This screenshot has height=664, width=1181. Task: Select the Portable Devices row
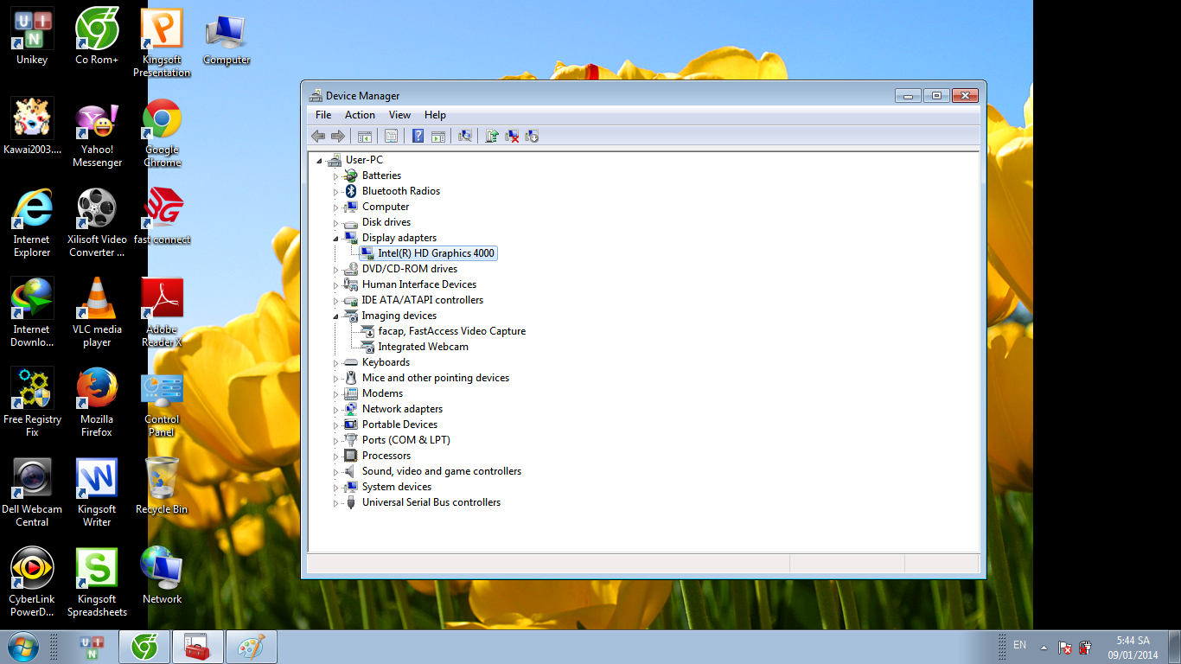point(391,425)
